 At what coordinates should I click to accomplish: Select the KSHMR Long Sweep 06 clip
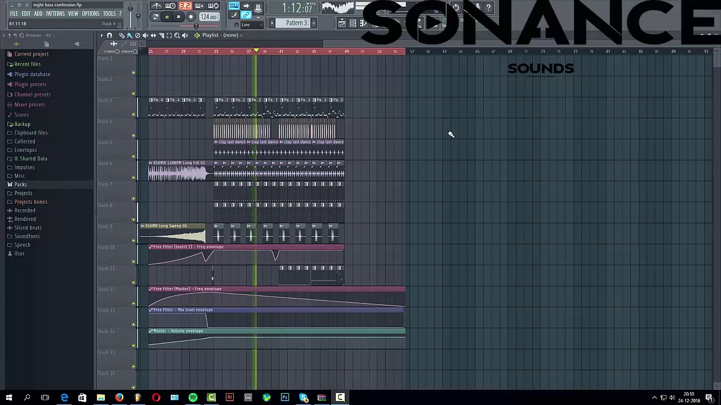pyautogui.click(x=173, y=233)
